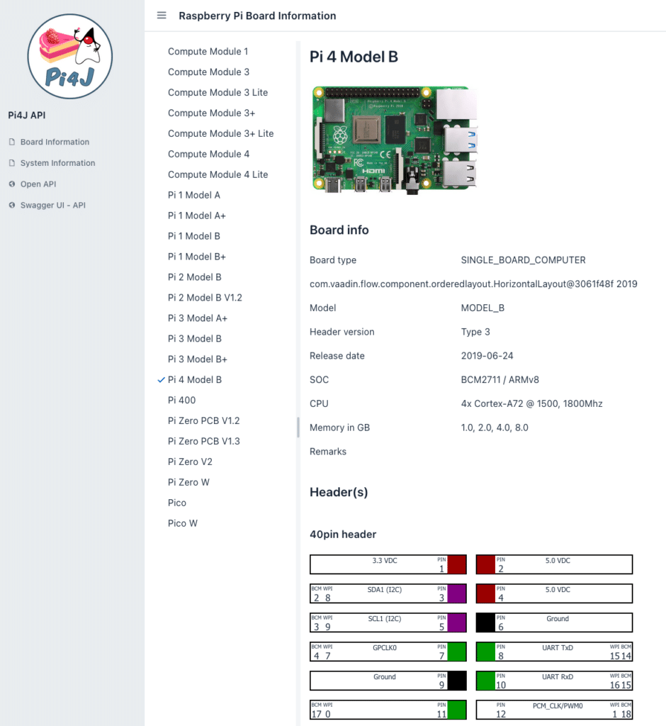
Task: Click the Raspberry Pi Board Information title
Action: 257,16
